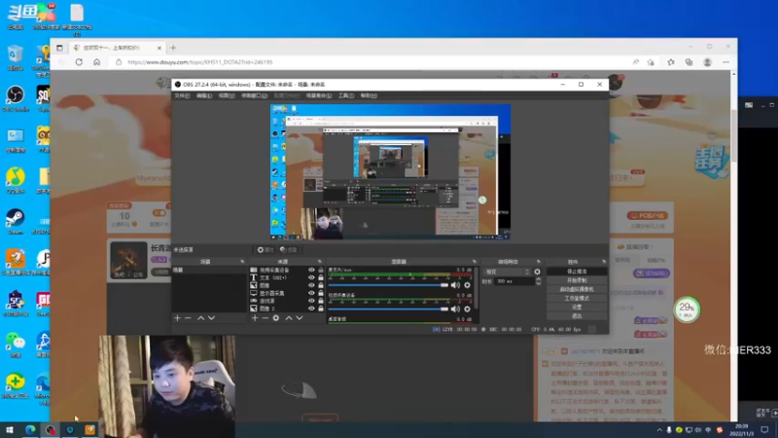The image size is (778, 438).
Task: Open the OBS 文件(F) menu
Action: point(182,95)
